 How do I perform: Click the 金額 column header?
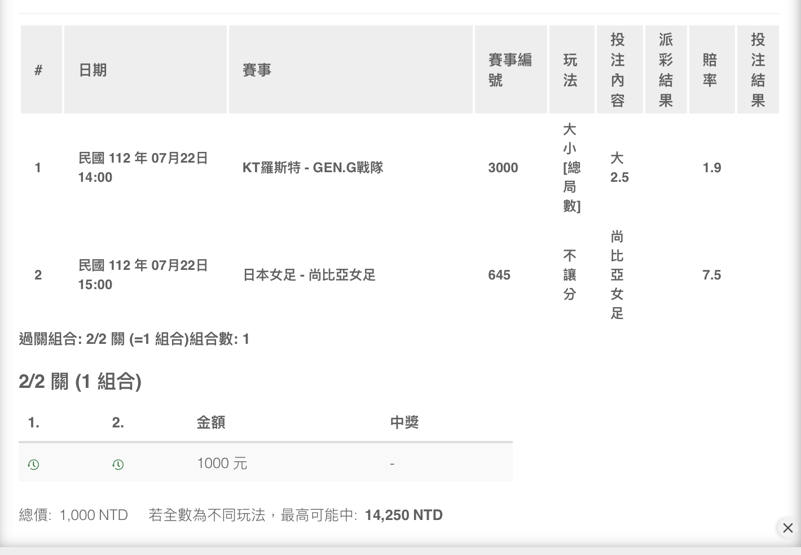[211, 422]
